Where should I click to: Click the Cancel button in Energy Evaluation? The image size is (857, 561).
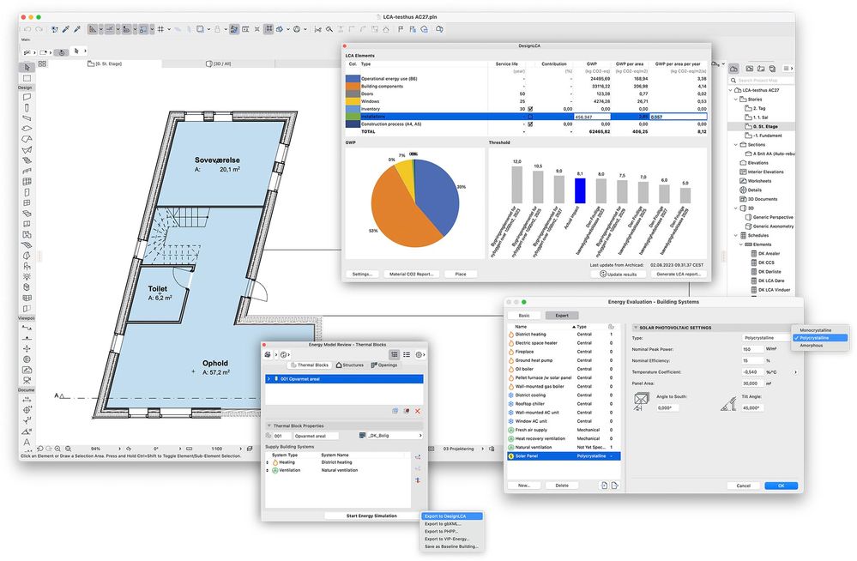(x=743, y=486)
